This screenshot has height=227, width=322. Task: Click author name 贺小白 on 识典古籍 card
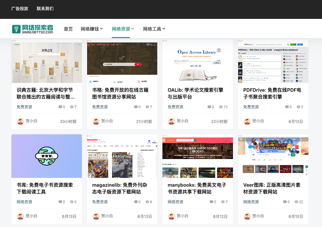pos(32,121)
